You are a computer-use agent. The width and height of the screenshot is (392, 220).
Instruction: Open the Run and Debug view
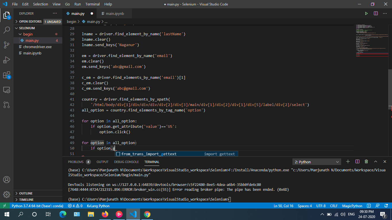(x=7, y=60)
